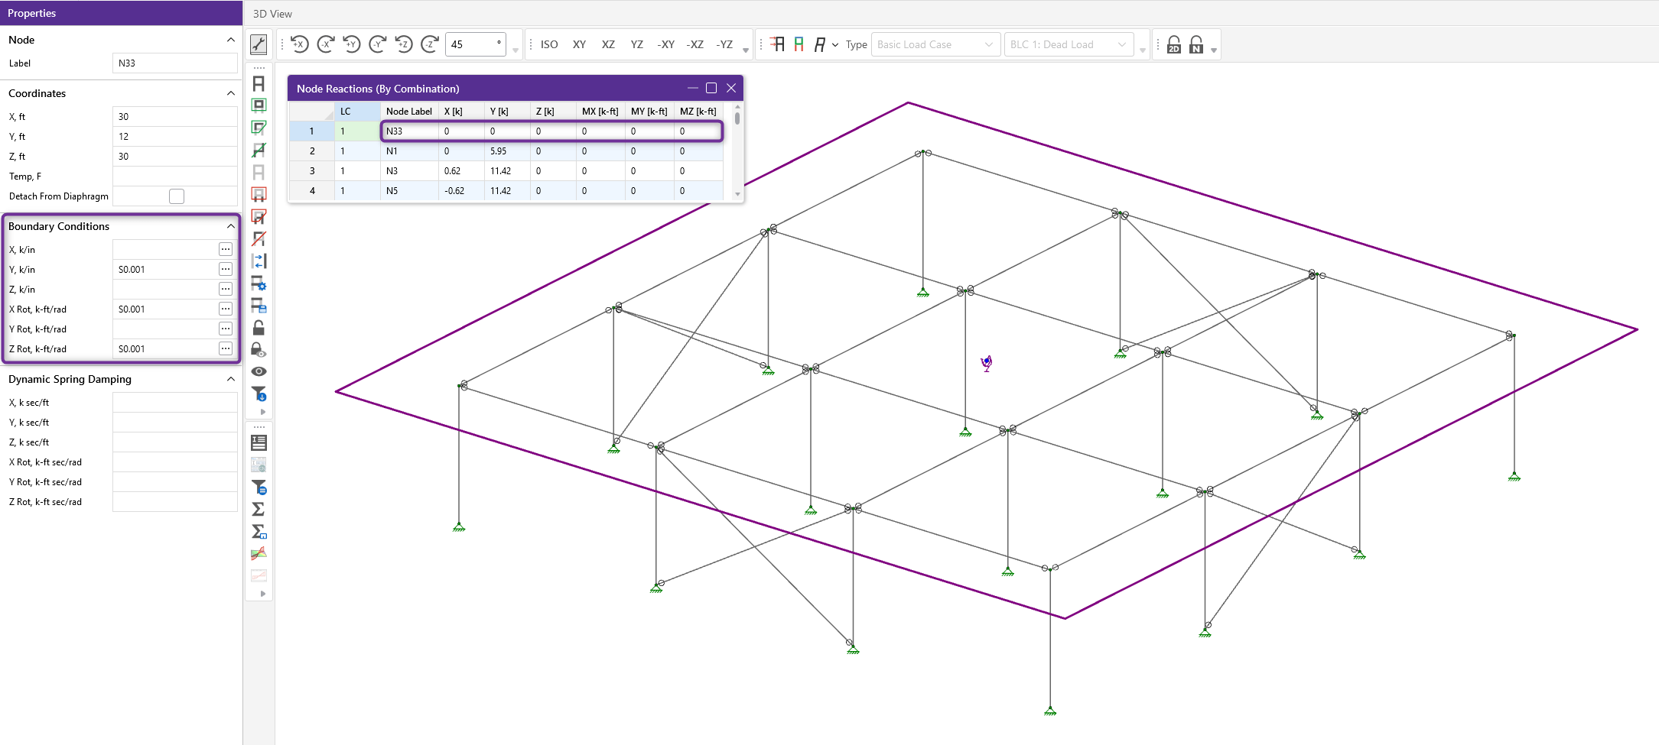The height and width of the screenshot is (745, 1659).
Task: Click the eye visibility icon in sidebar
Action: pos(259,371)
